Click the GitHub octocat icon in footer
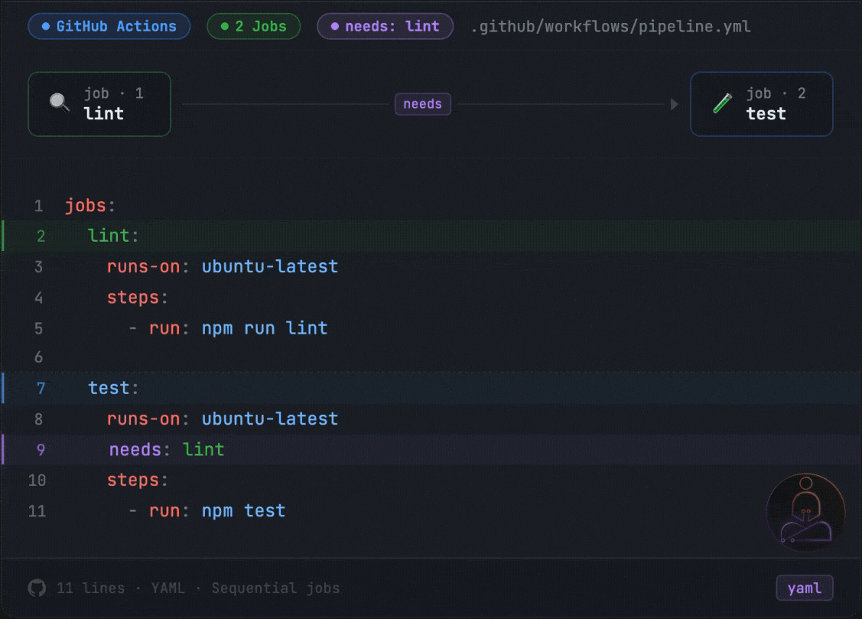 click(x=37, y=588)
